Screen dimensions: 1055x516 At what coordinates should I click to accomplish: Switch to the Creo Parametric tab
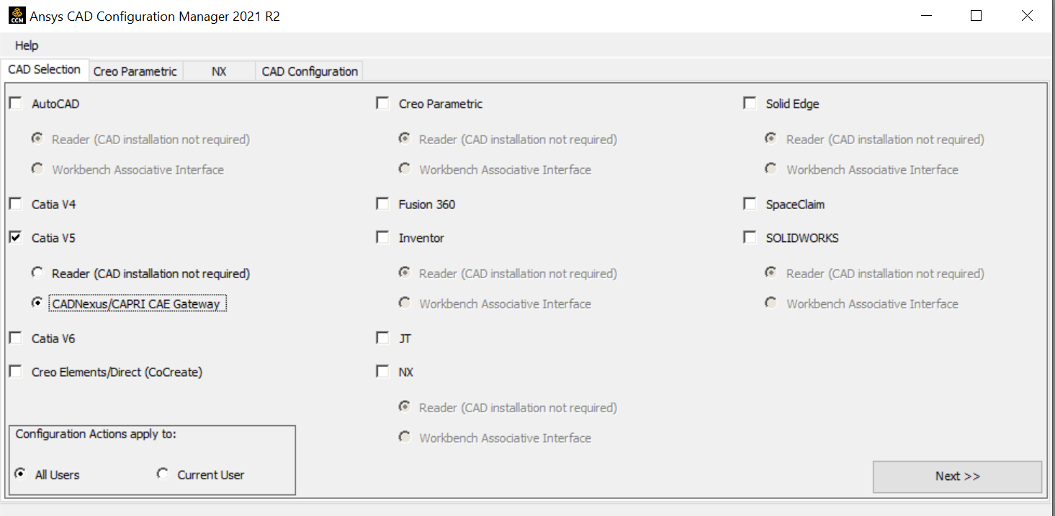[135, 71]
